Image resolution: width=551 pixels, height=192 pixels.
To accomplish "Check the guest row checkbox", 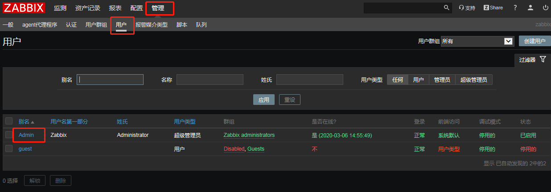I will (9, 148).
